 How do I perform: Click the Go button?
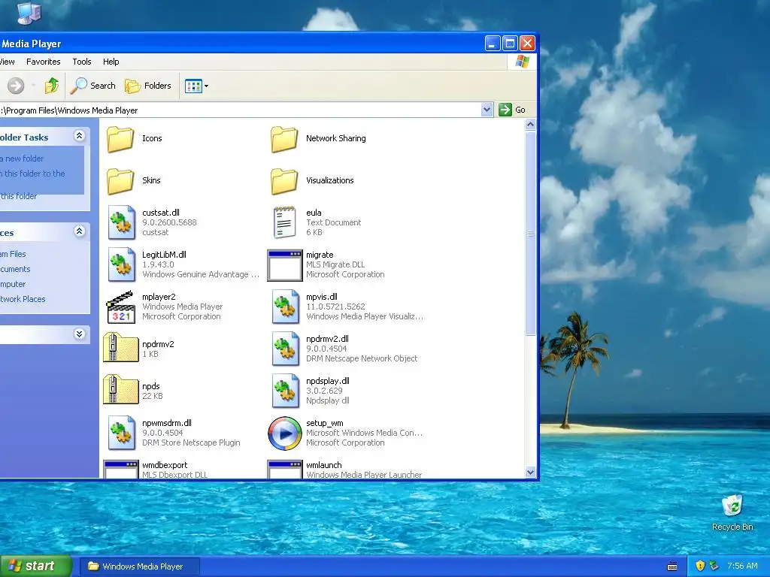click(x=513, y=110)
